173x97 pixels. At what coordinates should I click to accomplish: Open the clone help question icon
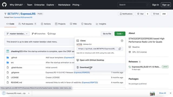tap(122, 41)
